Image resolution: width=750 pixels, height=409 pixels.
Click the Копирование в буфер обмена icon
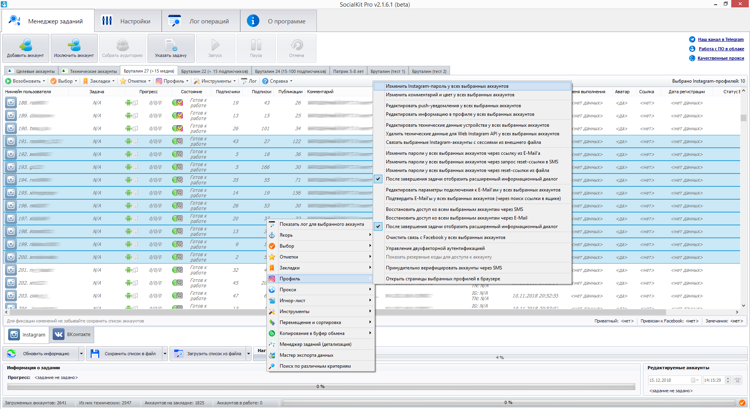[x=272, y=333]
